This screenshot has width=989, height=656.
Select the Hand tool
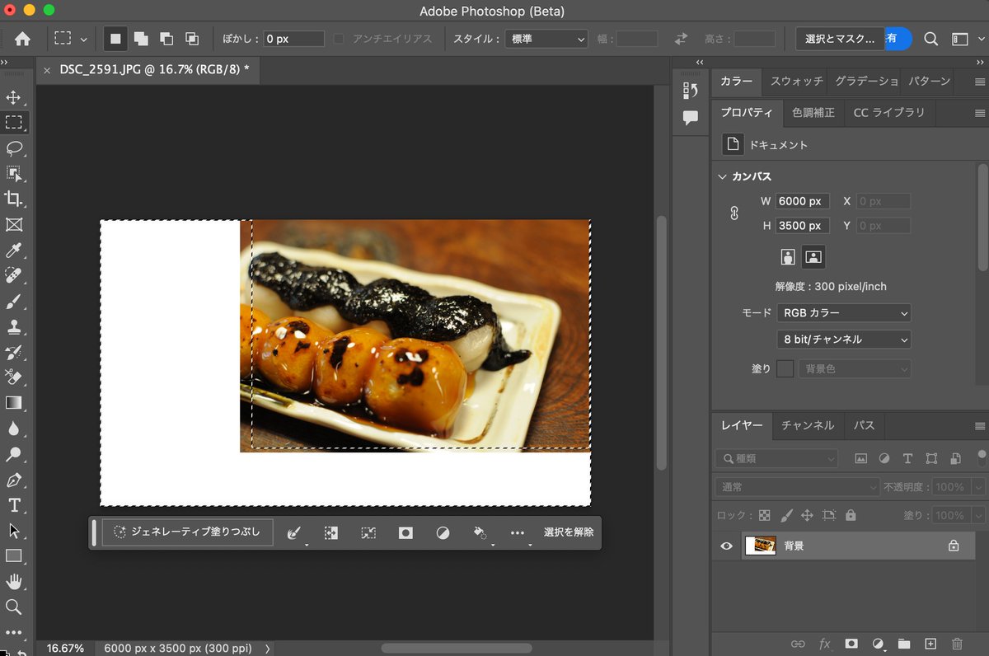[14, 582]
